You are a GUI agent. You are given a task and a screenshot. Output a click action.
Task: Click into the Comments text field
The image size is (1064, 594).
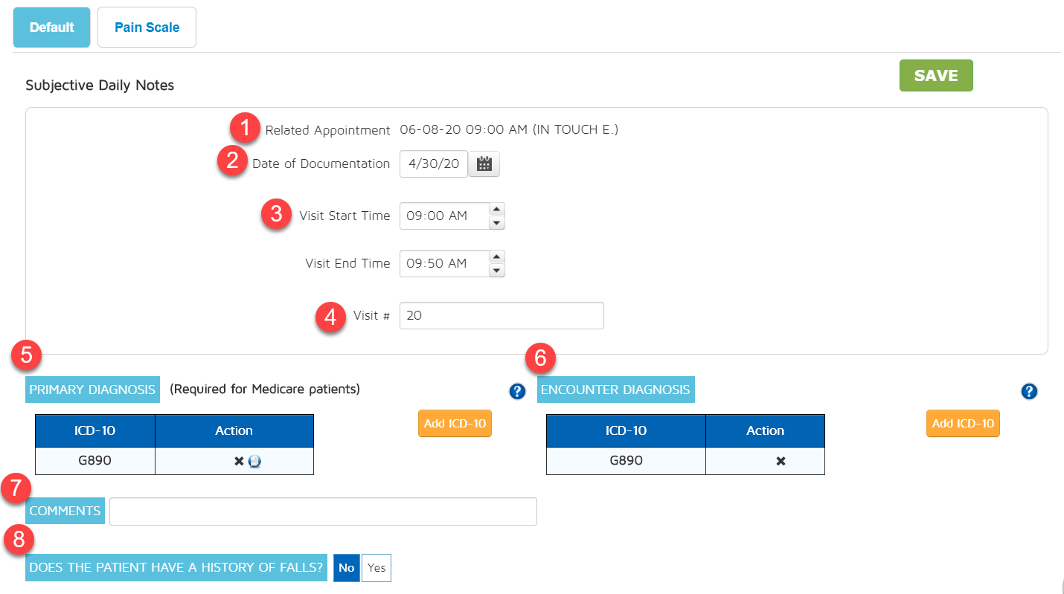pyautogui.click(x=323, y=511)
